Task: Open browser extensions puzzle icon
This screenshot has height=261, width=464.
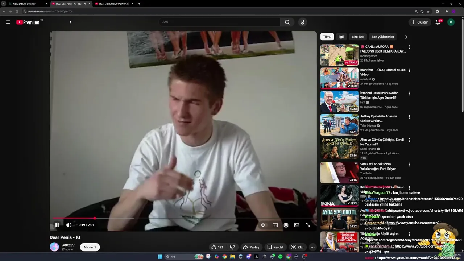Action: [437, 11]
